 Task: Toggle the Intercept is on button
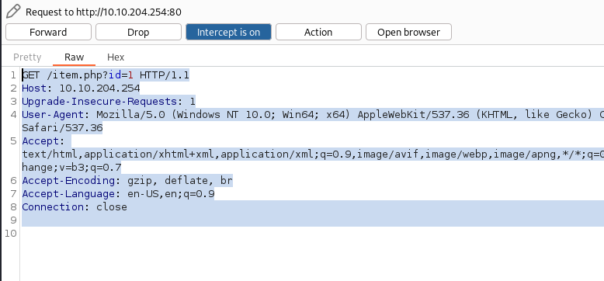coord(228,32)
